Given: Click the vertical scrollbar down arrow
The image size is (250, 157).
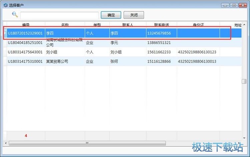Looking at the screenshot, I should (x=244, y=138).
